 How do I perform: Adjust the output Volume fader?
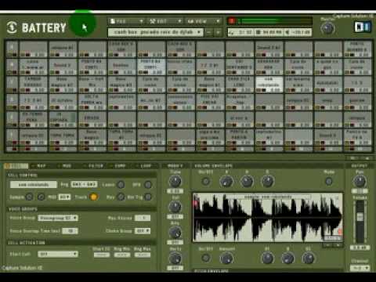(x=360, y=217)
